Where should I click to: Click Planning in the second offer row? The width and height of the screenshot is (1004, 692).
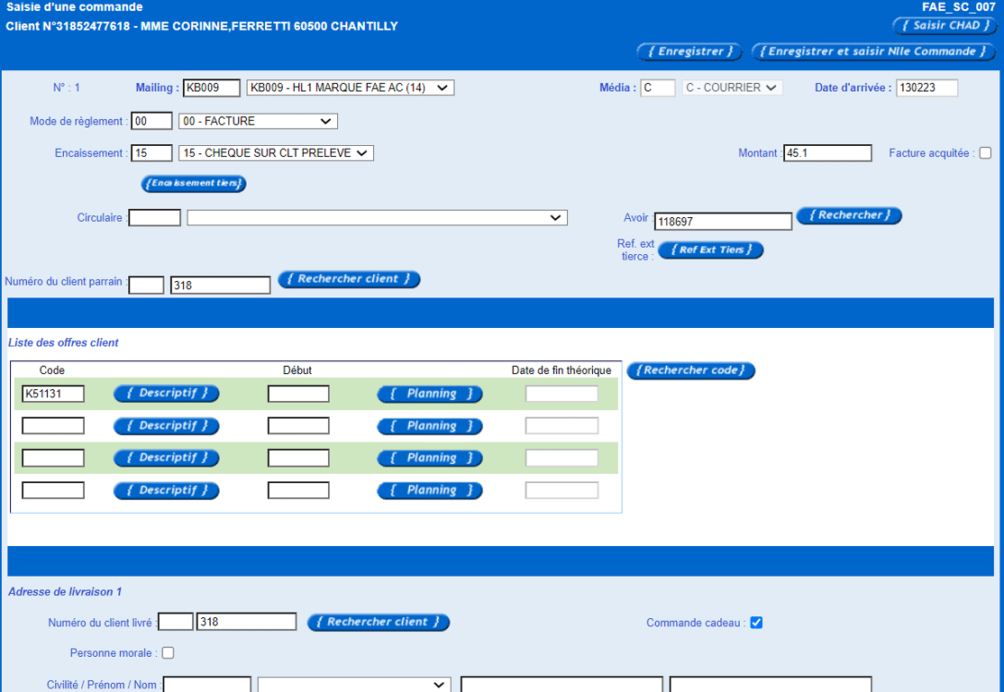(x=430, y=426)
